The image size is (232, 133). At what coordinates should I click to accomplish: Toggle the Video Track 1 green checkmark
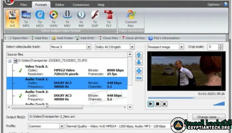(20, 70)
